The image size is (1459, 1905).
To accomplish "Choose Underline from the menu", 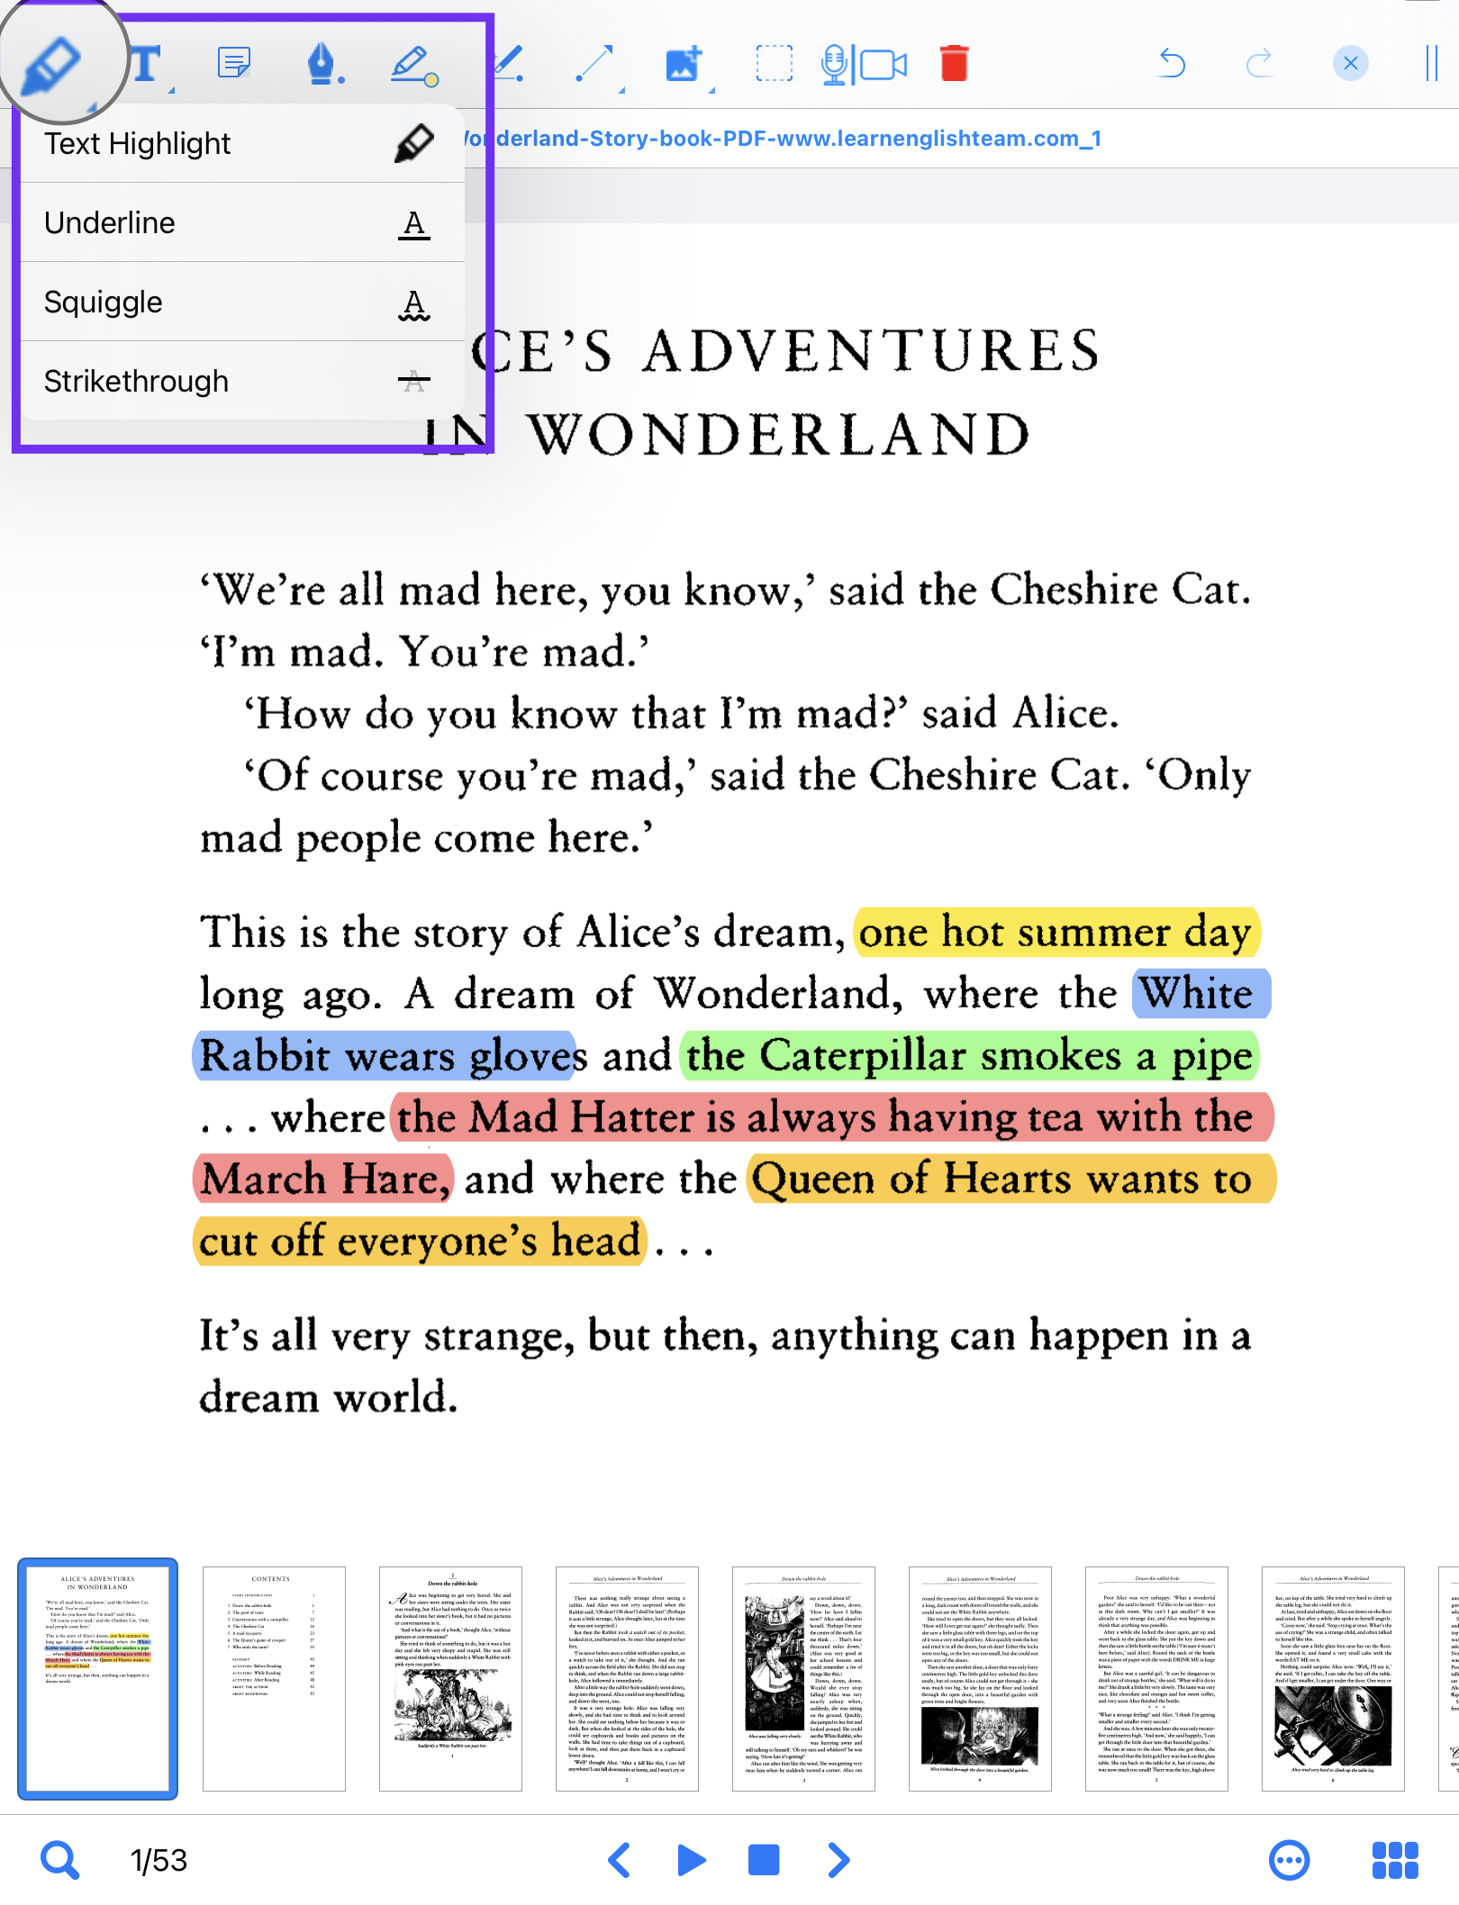I will (x=241, y=222).
